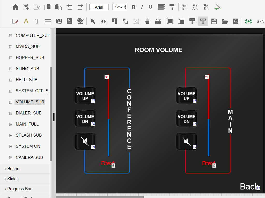Toggle bold text formatting
Viewport: 265px width, 198px height.
pyautogui.click(x=134, y=7)
